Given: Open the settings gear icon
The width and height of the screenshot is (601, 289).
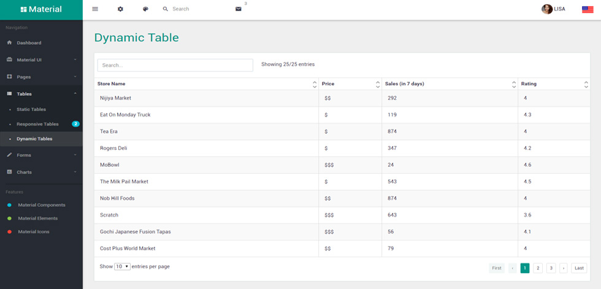Looking at the screenshot, I should pos(120,9).
